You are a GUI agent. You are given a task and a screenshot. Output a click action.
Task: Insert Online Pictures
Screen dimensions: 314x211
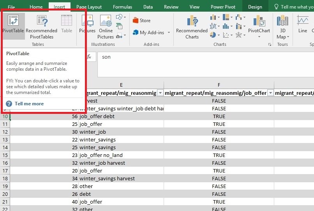106,26
